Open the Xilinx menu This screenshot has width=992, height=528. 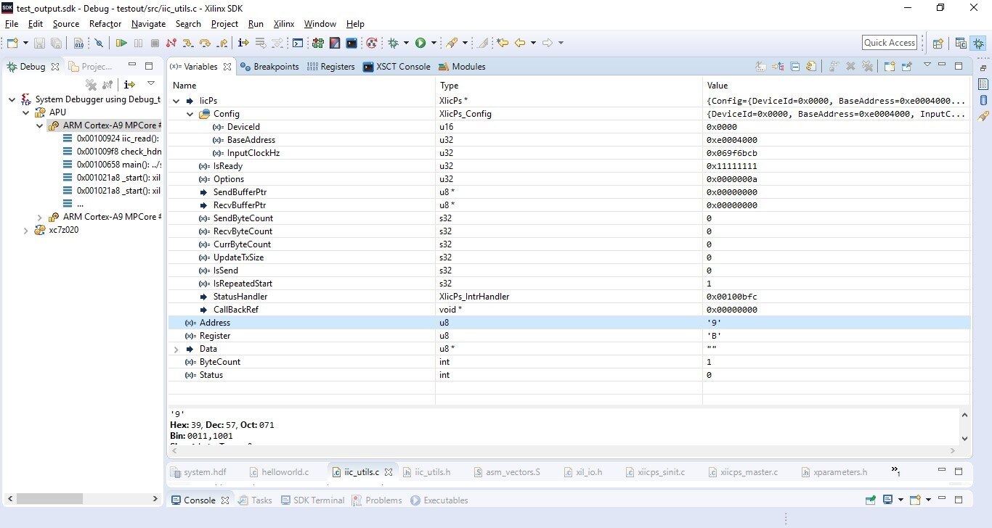coord(283,24)
